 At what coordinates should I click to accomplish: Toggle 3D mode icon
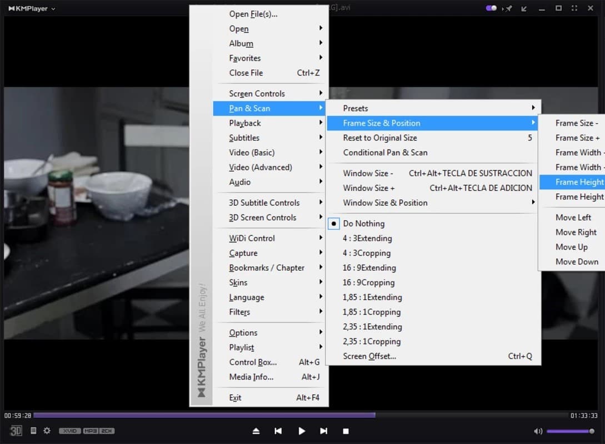click(x=16, y=431)
